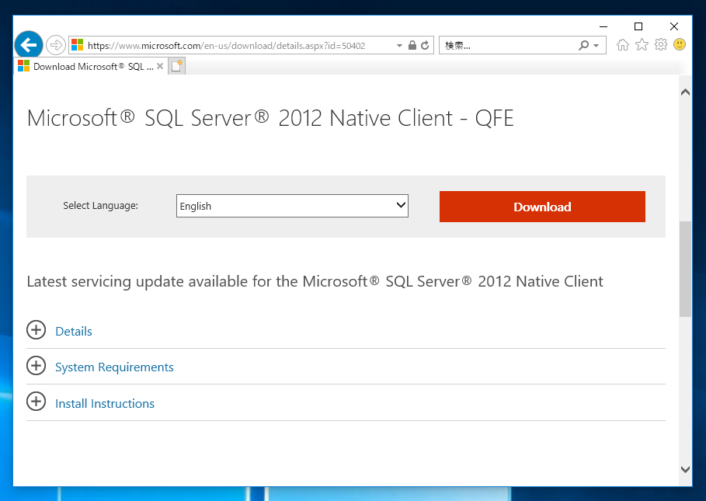
Task: Open the Details link
Action: tap(74, 332)
